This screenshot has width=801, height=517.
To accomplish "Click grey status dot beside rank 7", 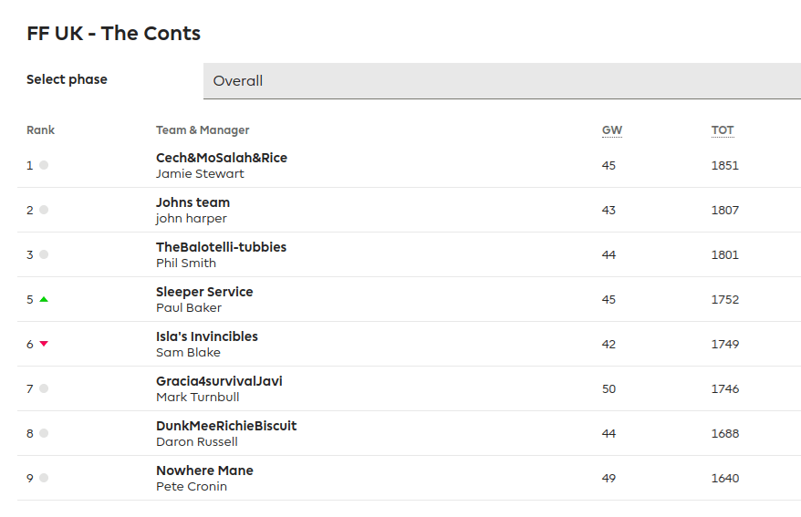I will click(44, 388).
